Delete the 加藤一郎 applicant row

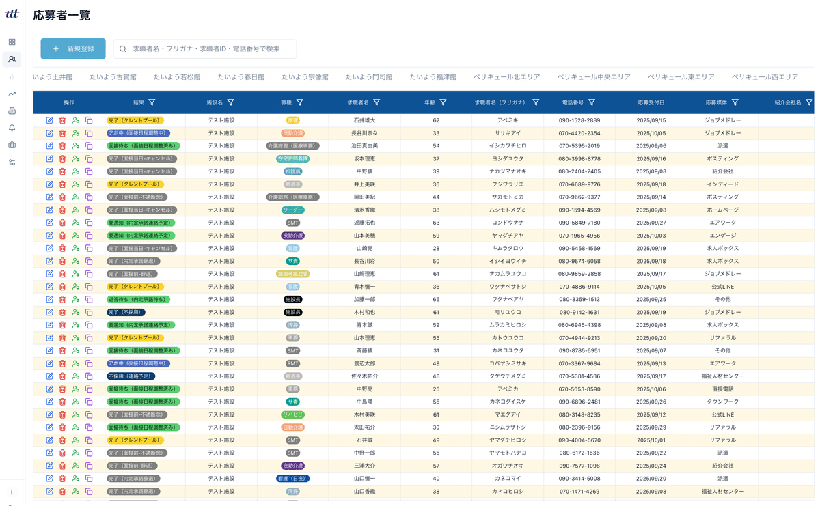(62, 300)
